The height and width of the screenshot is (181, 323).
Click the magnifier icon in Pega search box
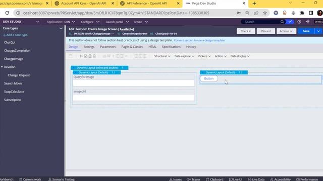282,22
